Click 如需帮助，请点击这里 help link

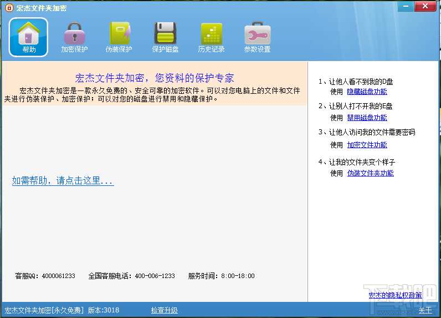pos(63,181)
